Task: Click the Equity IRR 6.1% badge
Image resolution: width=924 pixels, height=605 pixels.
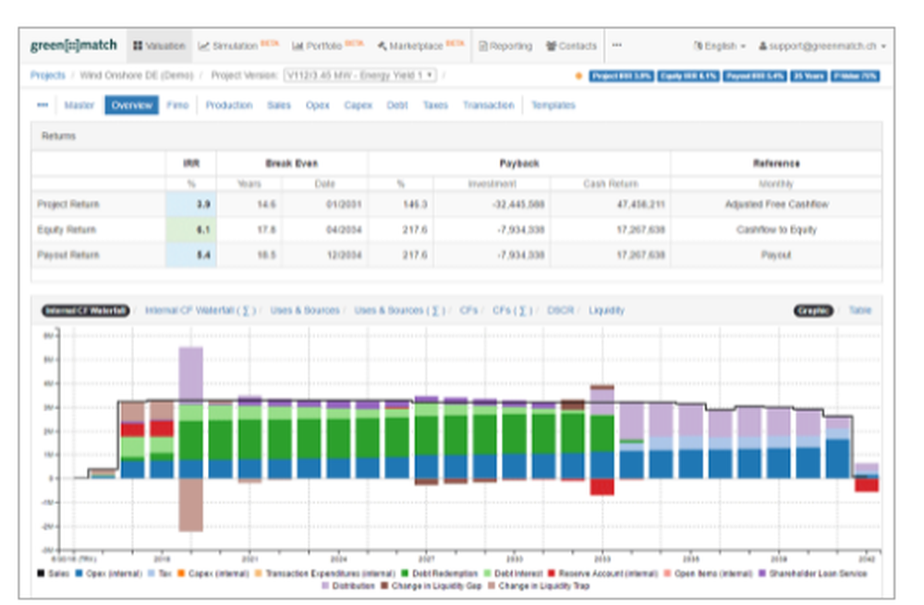Action: pyautogui.click(x=688, y=76)
